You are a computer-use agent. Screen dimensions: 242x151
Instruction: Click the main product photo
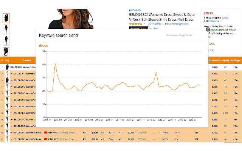coord(71,18)
